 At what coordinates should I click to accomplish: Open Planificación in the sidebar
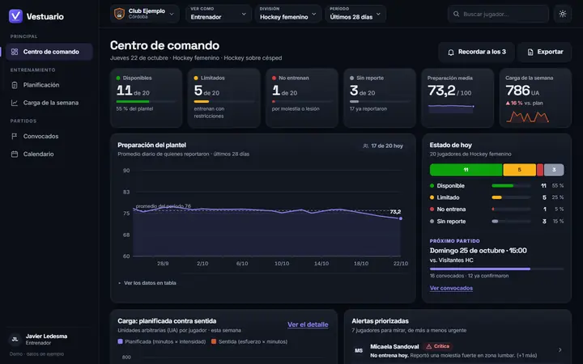[x=49, y=85]
